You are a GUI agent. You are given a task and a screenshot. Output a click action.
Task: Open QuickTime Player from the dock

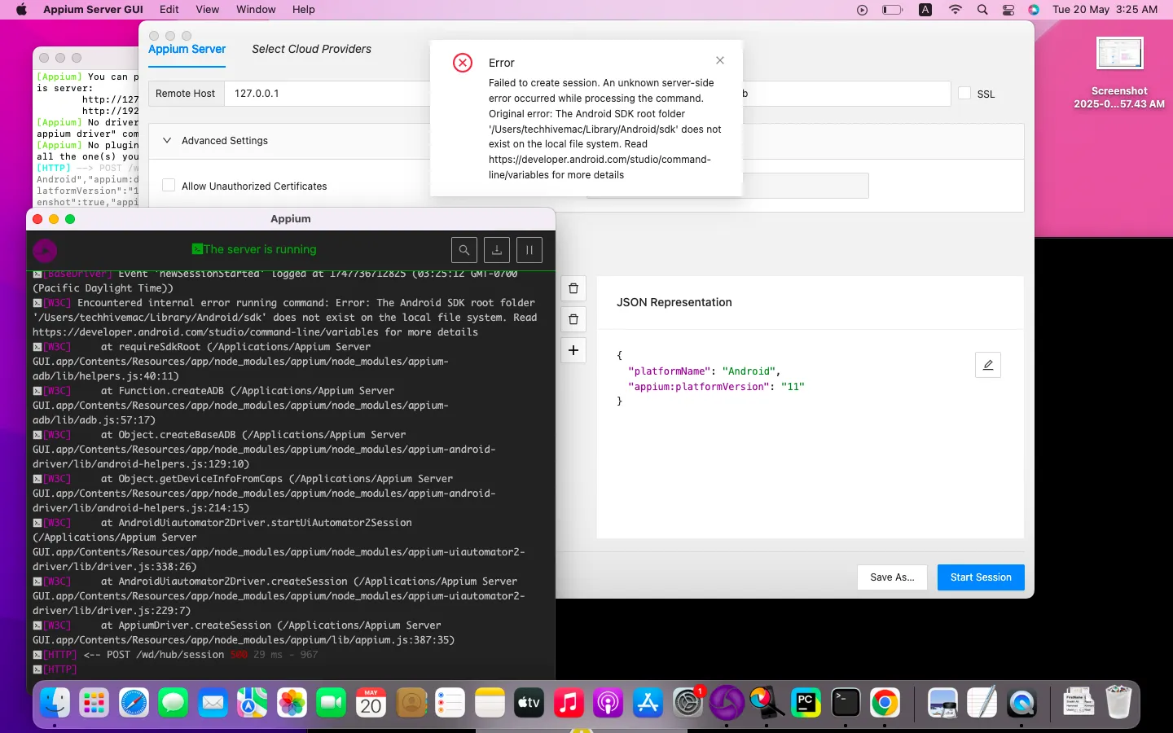click(1021, 702)
